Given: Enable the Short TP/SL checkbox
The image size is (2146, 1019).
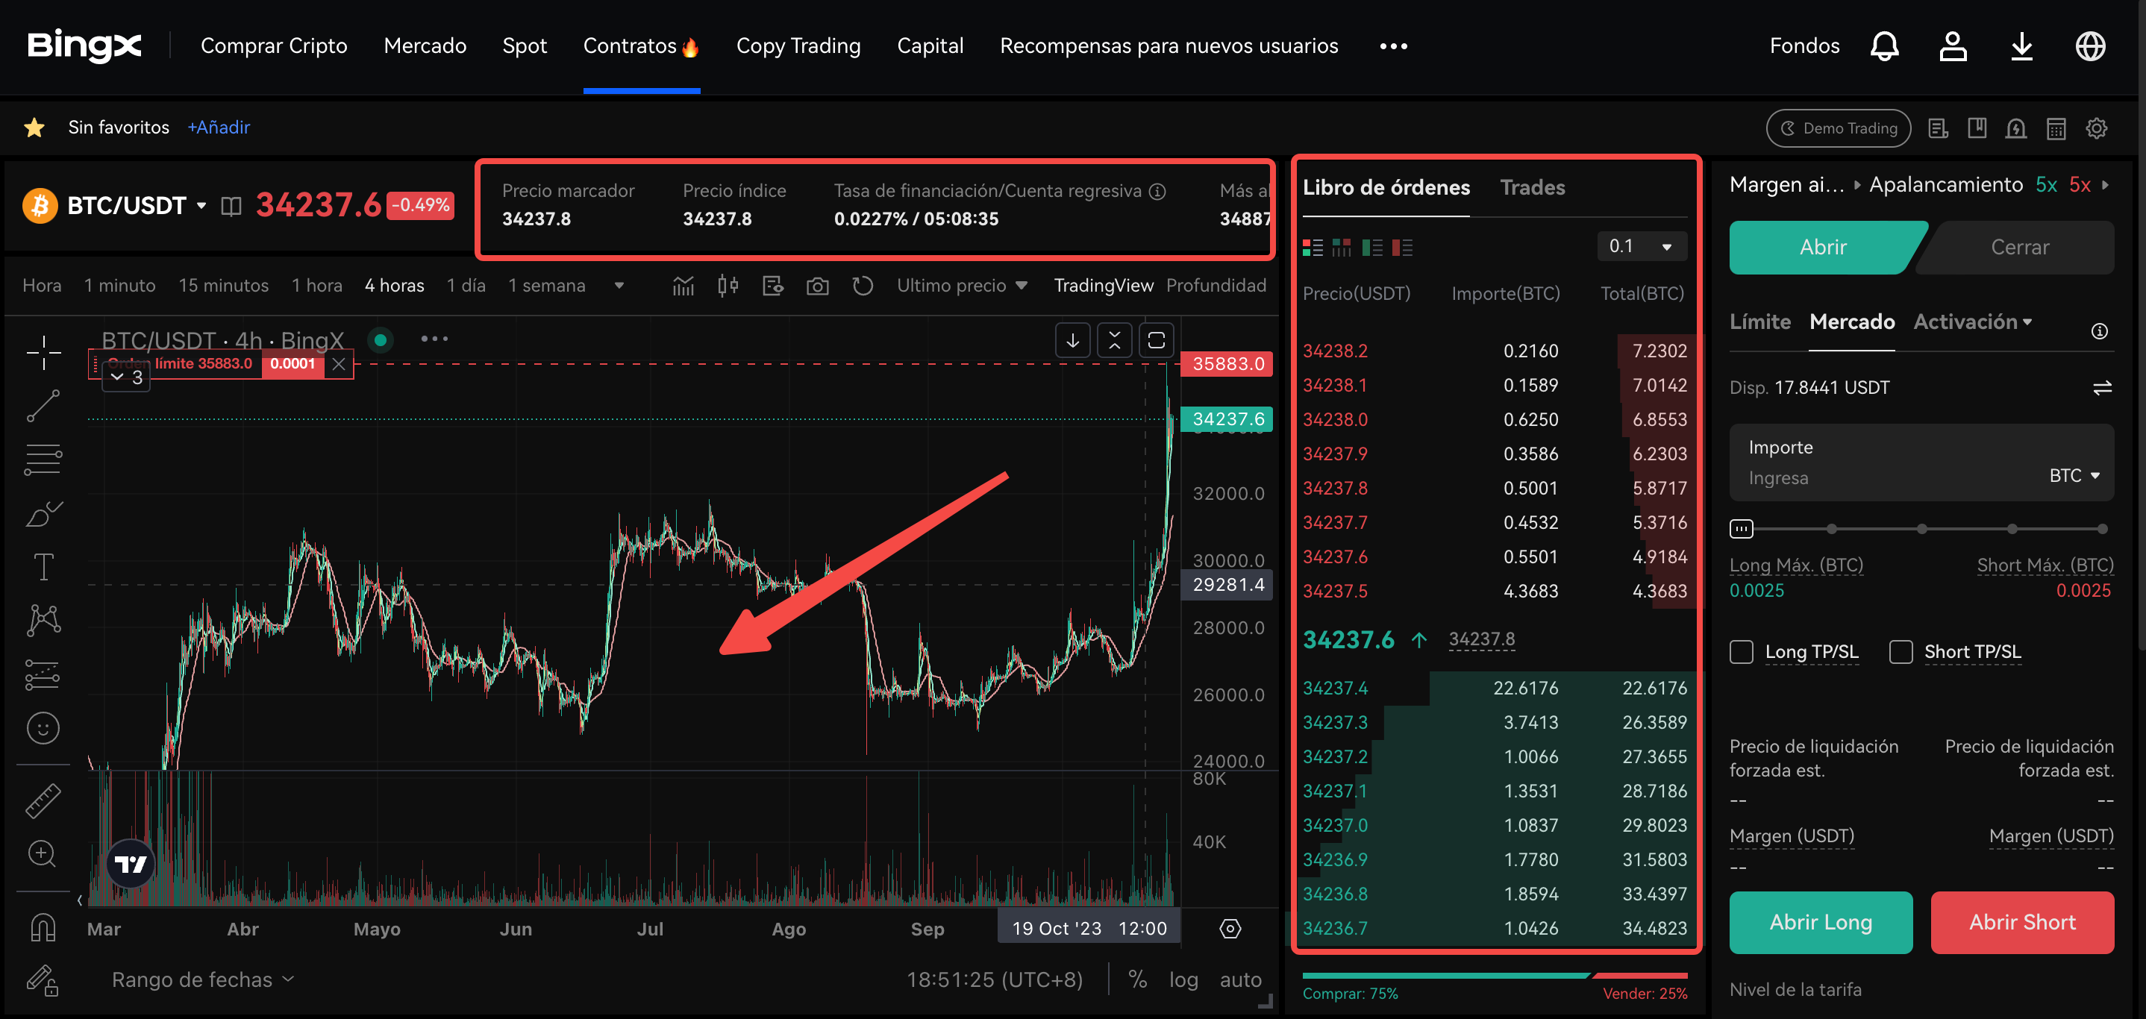Looking at the screenshot, I should 1901,652.
